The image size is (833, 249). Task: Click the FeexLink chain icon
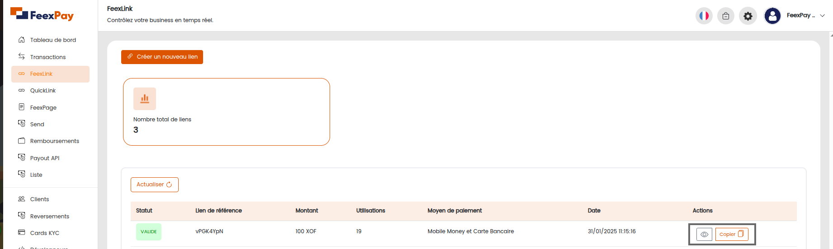click(x=21, y=74)
